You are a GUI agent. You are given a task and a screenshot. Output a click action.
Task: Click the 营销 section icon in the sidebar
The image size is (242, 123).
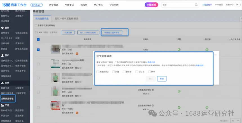coord(2,28)
